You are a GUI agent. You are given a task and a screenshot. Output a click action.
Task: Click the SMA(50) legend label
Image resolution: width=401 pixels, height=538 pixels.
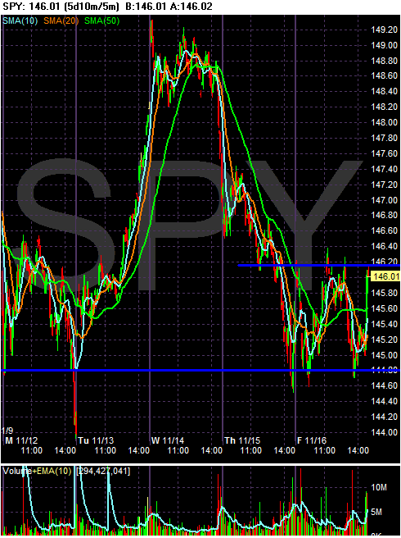tap(102, 21)
